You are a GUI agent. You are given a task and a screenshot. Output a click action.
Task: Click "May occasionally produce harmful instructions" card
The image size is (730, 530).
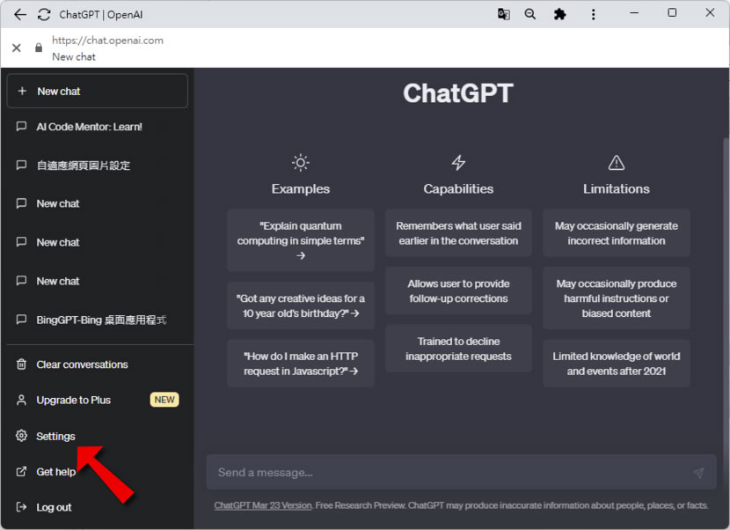[x=617, y=298]
